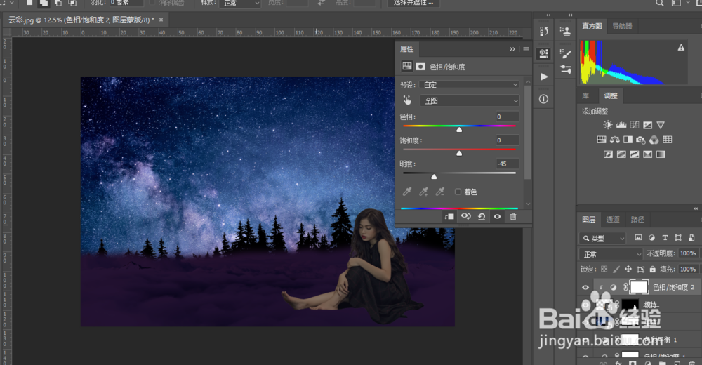Viewport: 702px width, 365px height.
Task: Add a Gradient Map adjustment
Action: tap(661, 154)
